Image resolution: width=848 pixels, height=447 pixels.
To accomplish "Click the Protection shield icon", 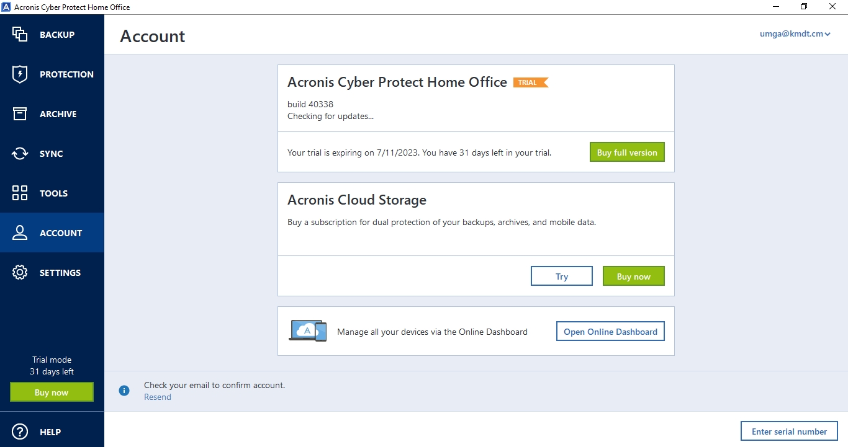I will click(x=20, y=74).
